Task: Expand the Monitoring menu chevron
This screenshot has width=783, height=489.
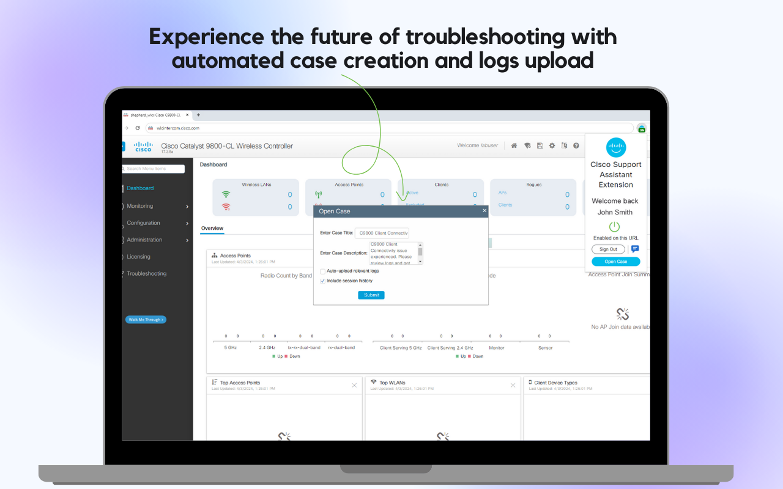Action: point(188,206)
